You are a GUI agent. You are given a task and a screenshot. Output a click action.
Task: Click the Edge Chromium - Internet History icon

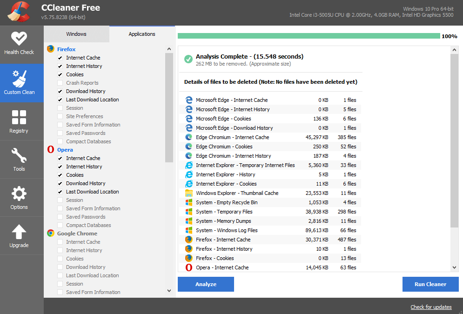coord(188,156)
